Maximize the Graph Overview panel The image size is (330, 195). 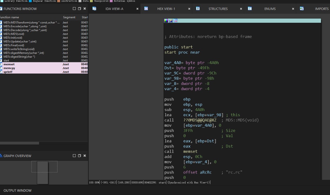coord(74,156)
